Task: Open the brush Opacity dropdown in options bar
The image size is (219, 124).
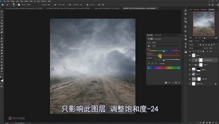Action: tap(52, 5)
